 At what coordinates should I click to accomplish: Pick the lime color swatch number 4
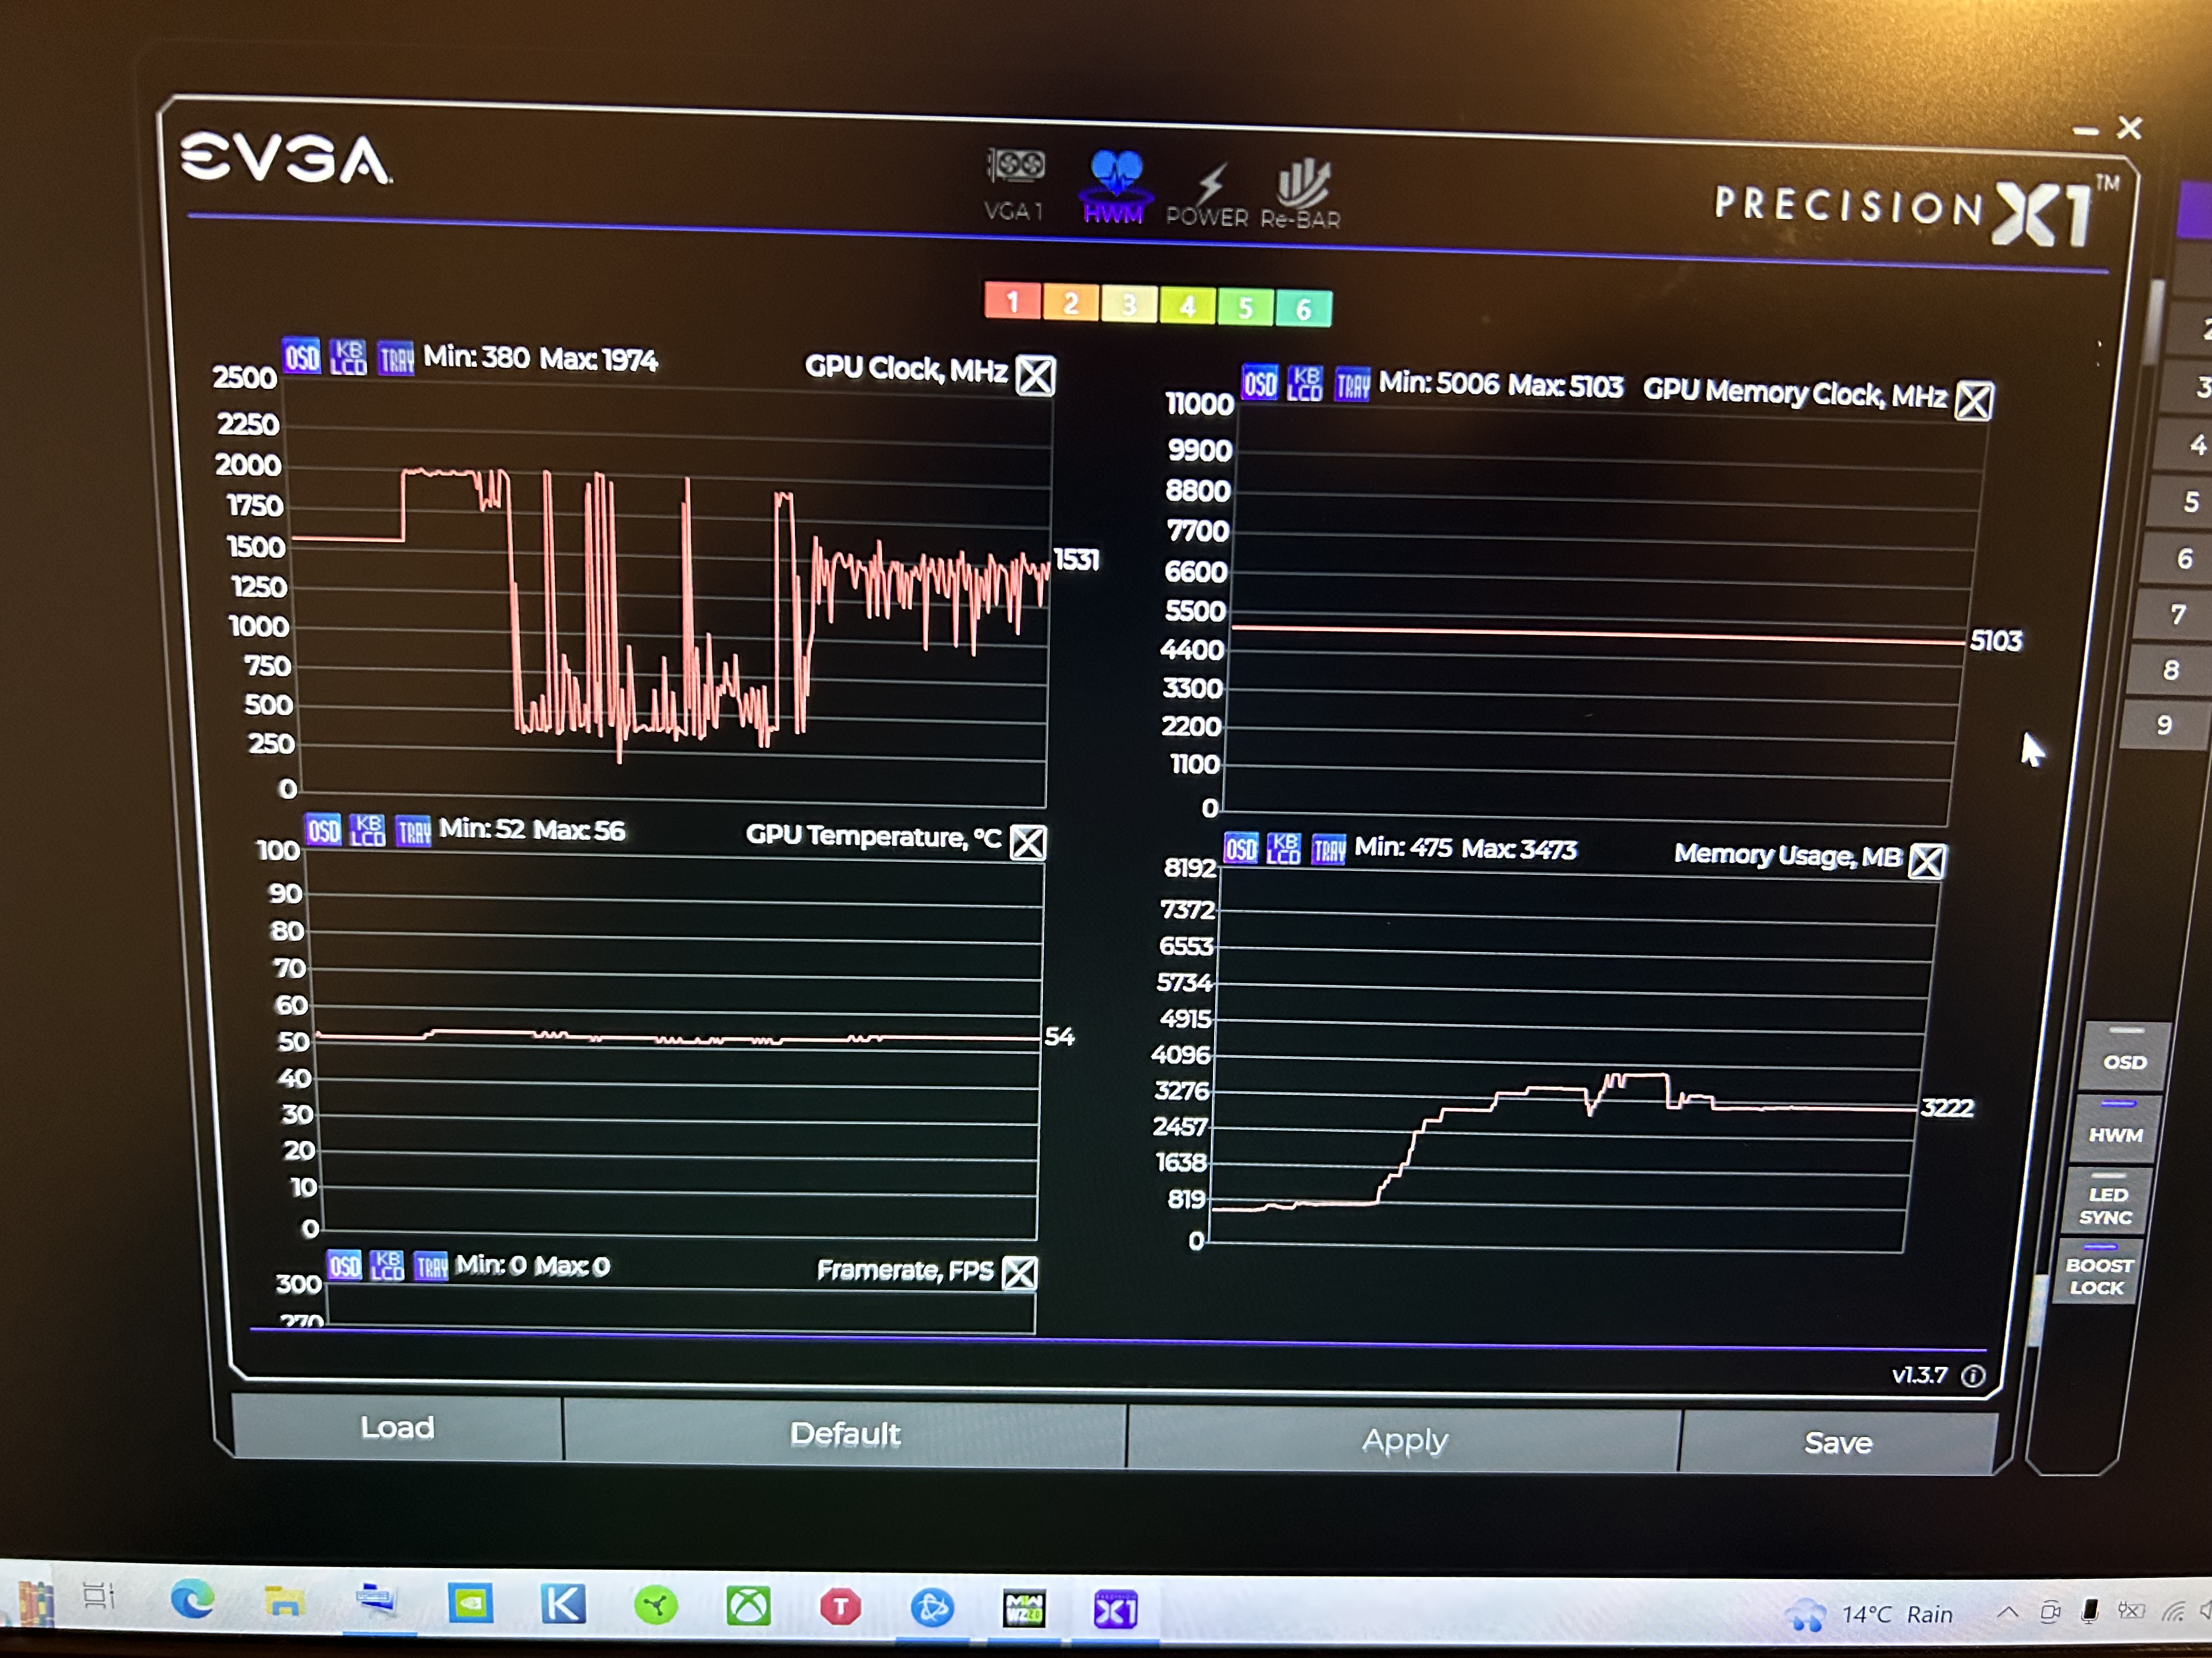1187,306
